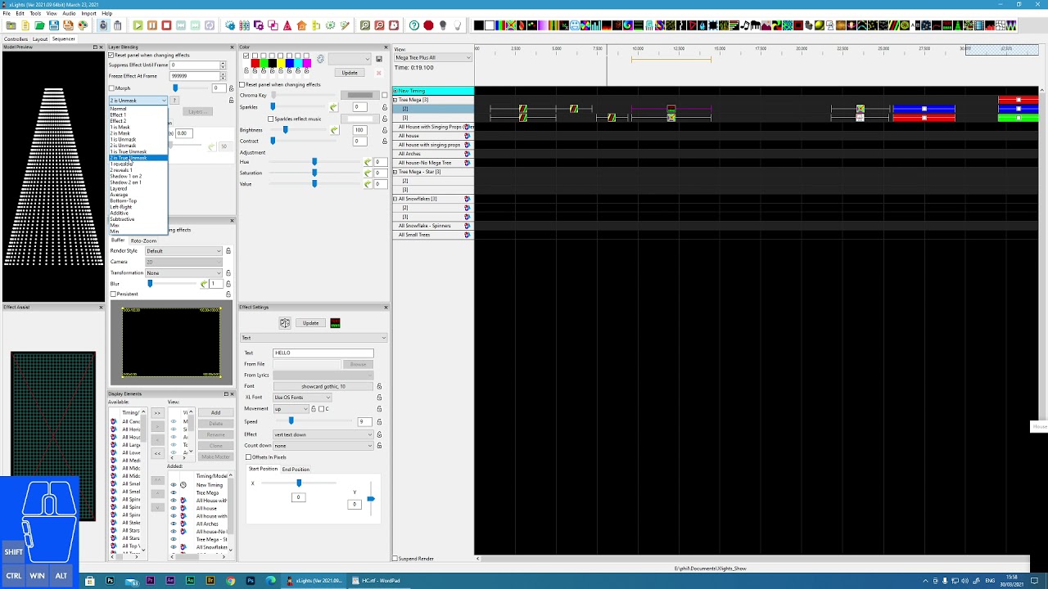Enable Offsets In Pixels checkbox
Viewport: 1048px width, 589px height.
(x=249, y=457)
